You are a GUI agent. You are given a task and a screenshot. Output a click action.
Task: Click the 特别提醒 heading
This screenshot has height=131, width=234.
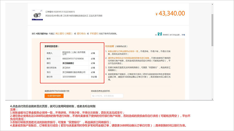click(x=110, y=46)
